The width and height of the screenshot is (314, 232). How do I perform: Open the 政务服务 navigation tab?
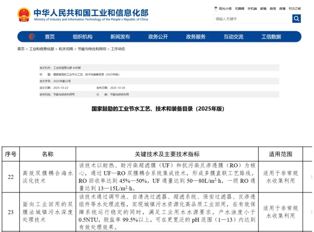(196, 37)
